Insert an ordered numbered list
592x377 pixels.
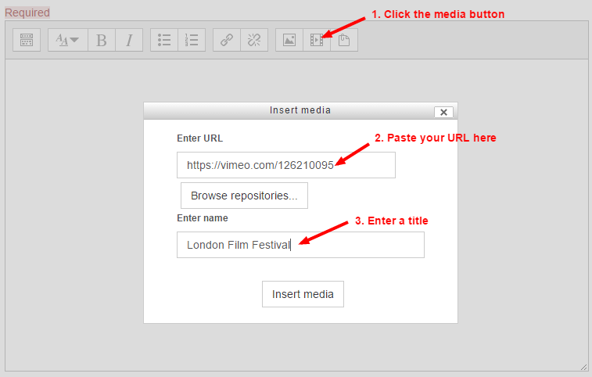click(x=192, y=40)
